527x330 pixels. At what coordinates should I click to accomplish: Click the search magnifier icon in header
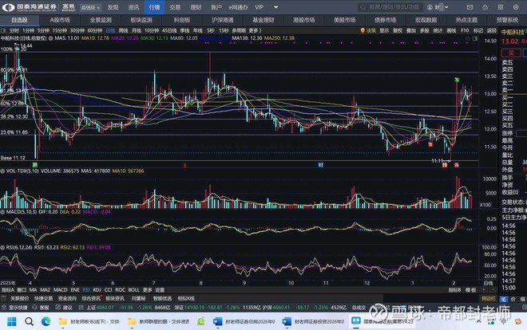pyautogui.click(x=363, y=7)
